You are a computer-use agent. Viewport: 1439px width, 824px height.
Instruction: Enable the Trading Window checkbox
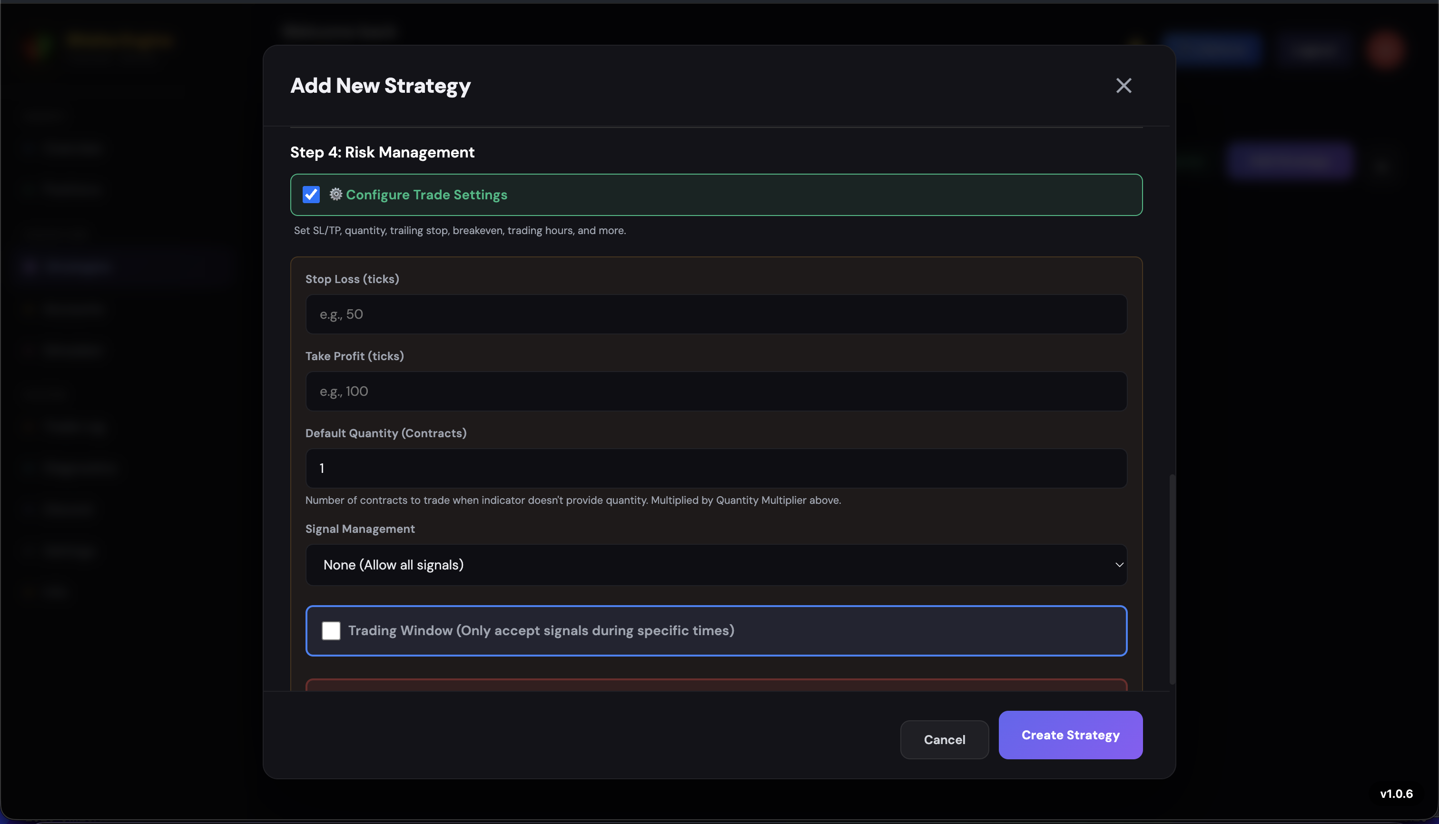[331, 630]
